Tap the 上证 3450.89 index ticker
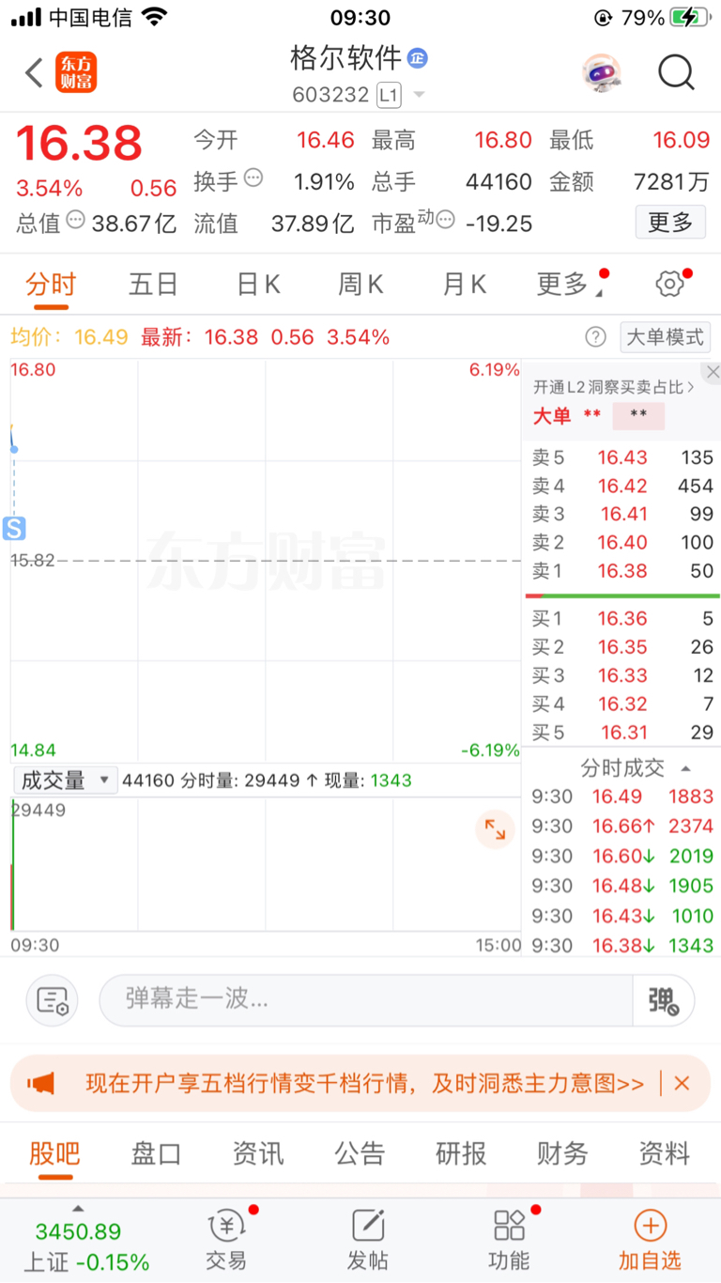This screenshot has height=1283, width=721. [x=86, y=1245]
